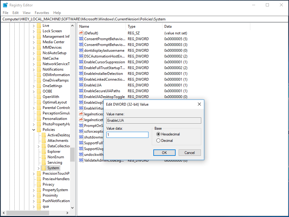Click the dontdisplaylastusername DWORD icon

(x=81, y=50)
